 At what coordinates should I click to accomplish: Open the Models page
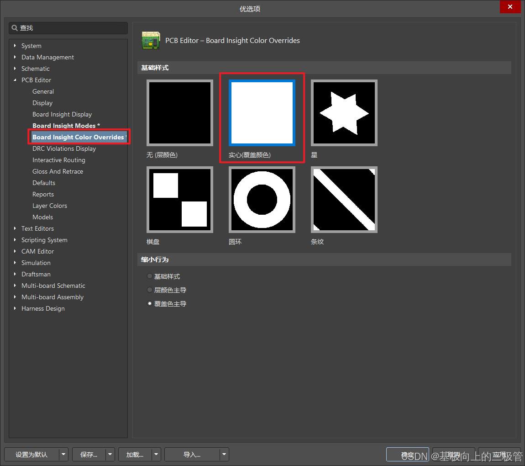tap(42, 217)
